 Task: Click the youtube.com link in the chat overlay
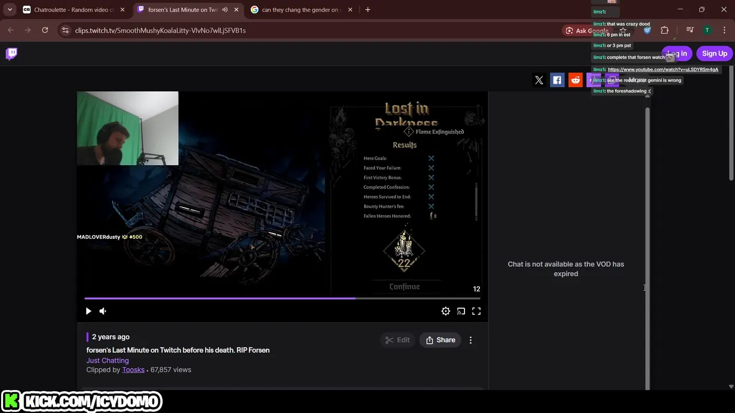tap(663, 69)
